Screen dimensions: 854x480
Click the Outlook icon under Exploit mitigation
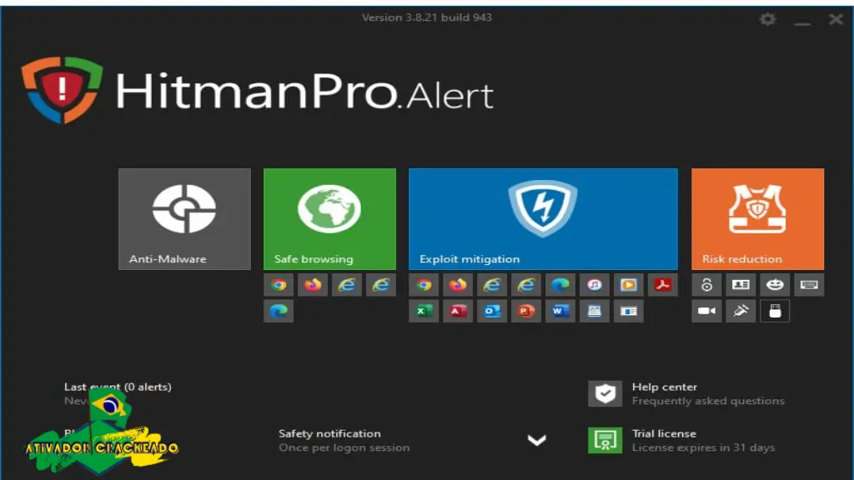click(492, 312)
